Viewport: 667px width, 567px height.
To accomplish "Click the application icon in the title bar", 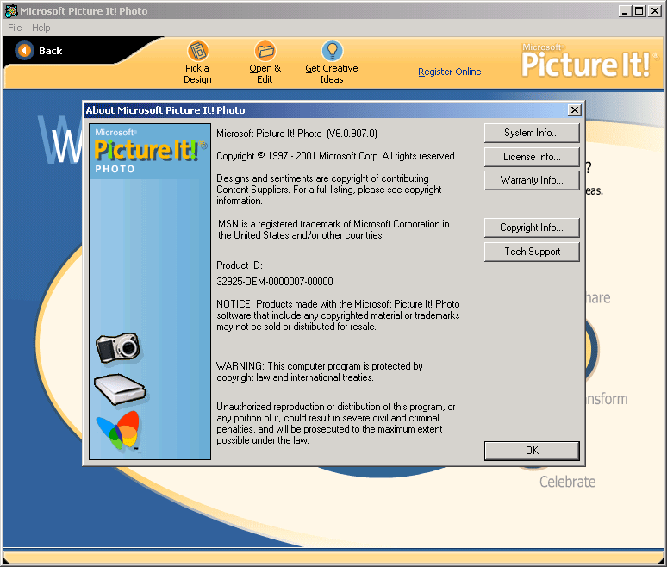I will (10, 11).
